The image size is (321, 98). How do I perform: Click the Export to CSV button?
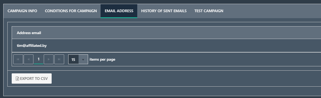point(32,79)
